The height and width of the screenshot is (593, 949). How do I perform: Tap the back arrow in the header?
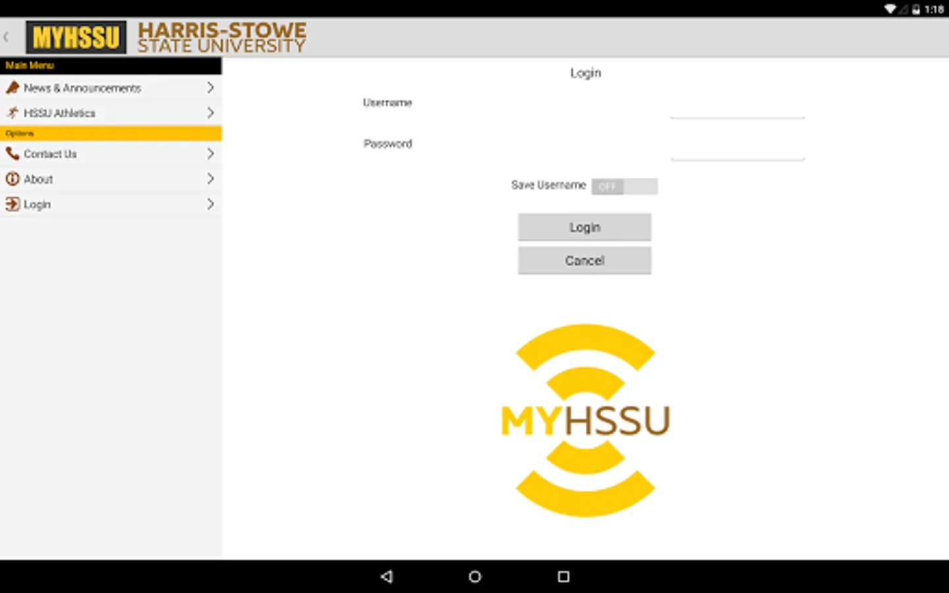6,38
